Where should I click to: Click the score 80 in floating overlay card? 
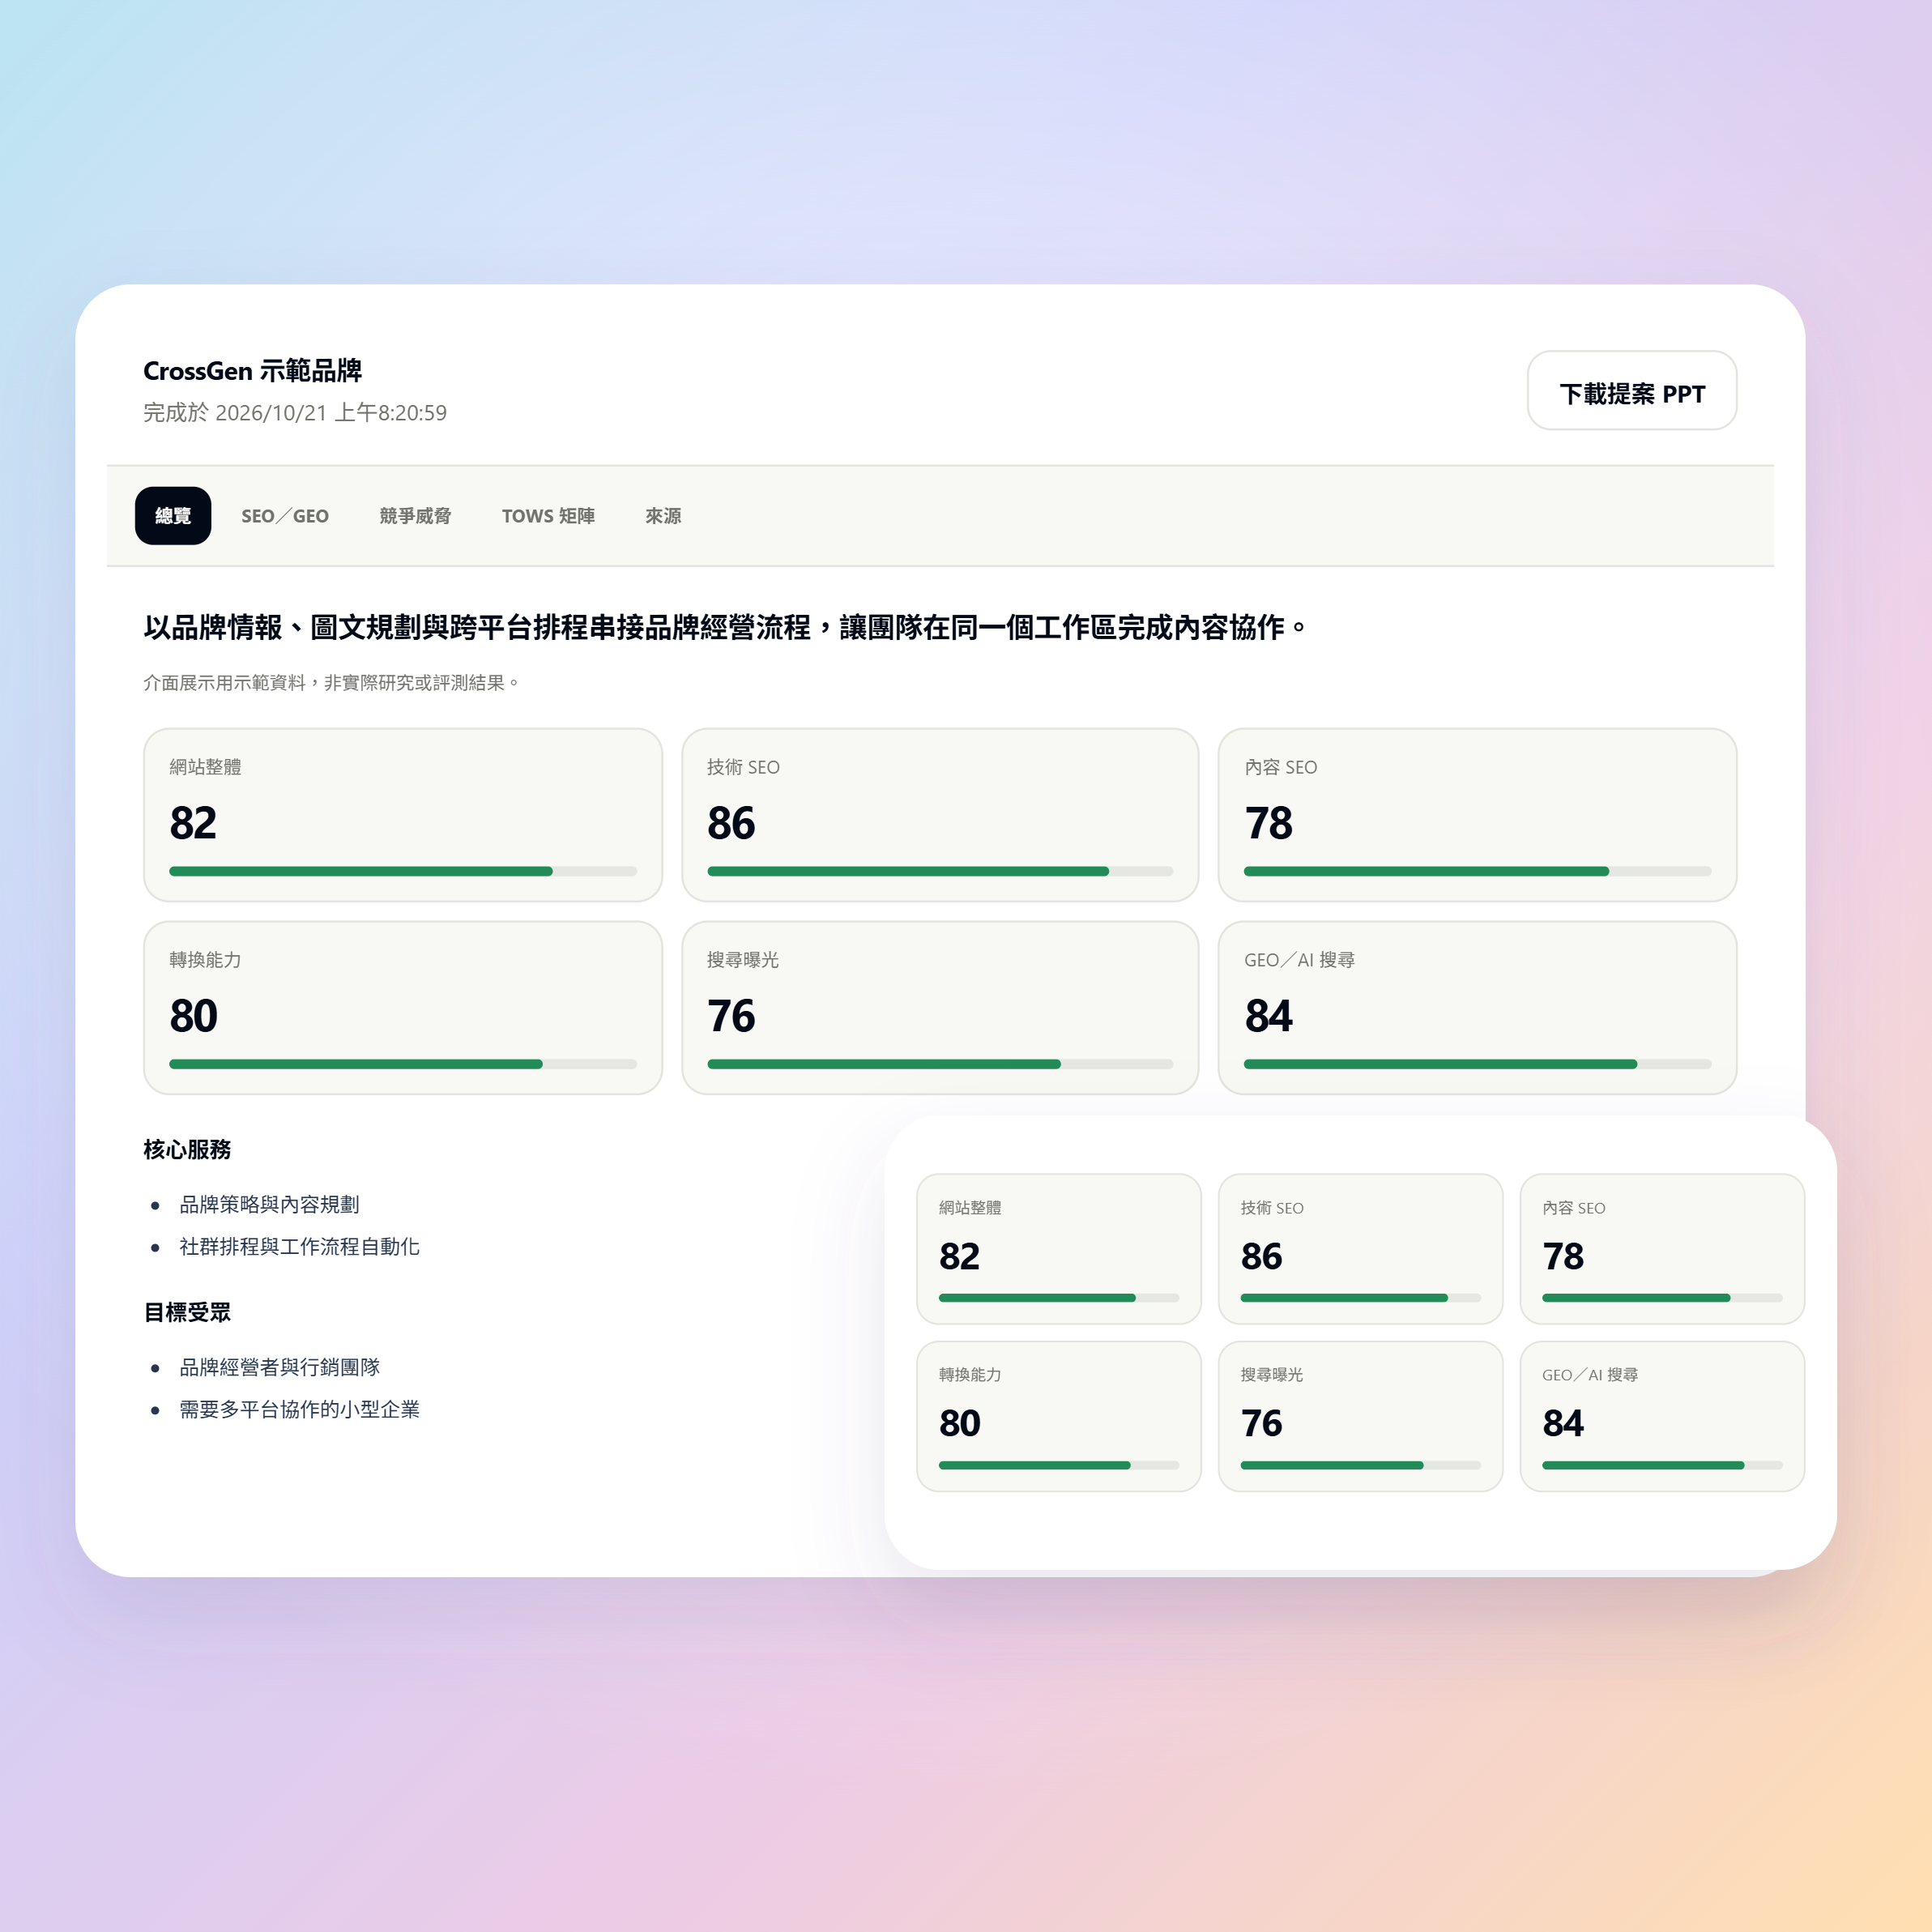[960, 1423]
